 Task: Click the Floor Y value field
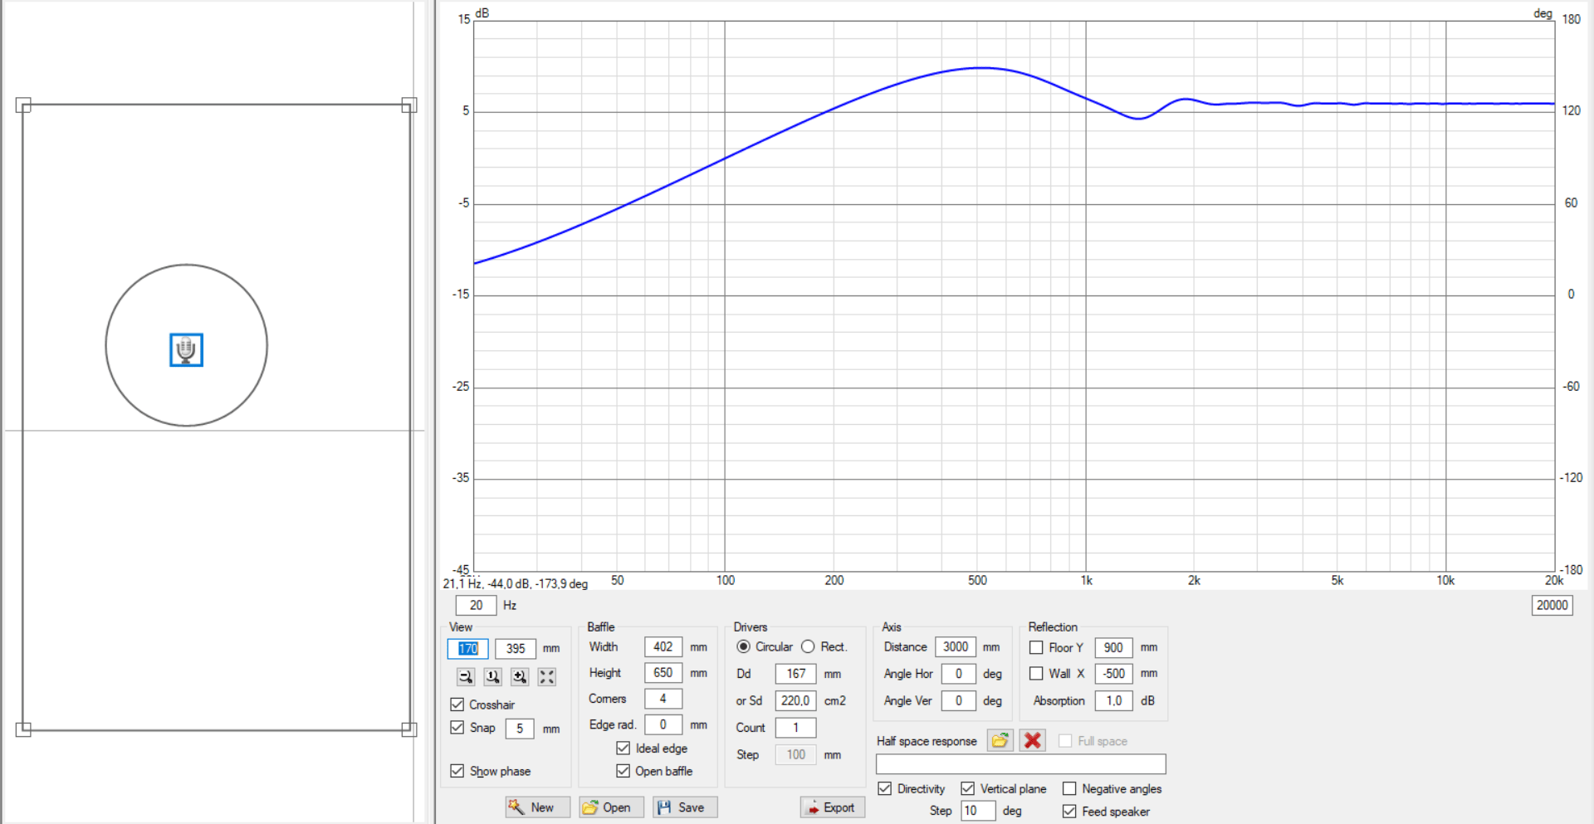(x=1114, y=647)
